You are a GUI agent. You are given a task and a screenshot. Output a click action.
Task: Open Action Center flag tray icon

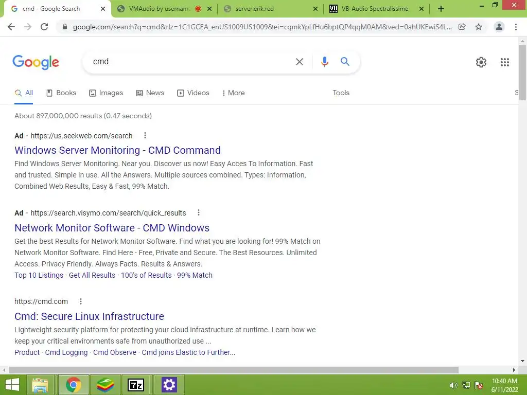click(479, 385)
